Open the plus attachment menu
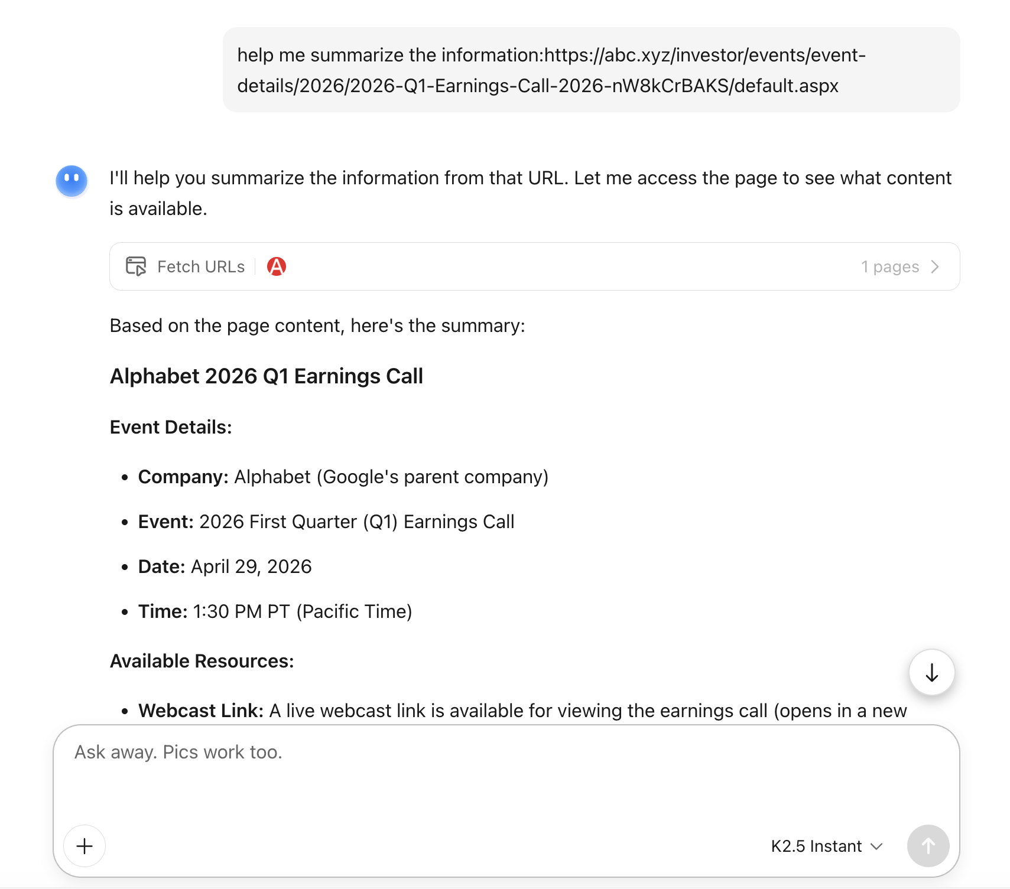Screen dimensions: 1010x889 pyautogui.click(x=85, y=846)
